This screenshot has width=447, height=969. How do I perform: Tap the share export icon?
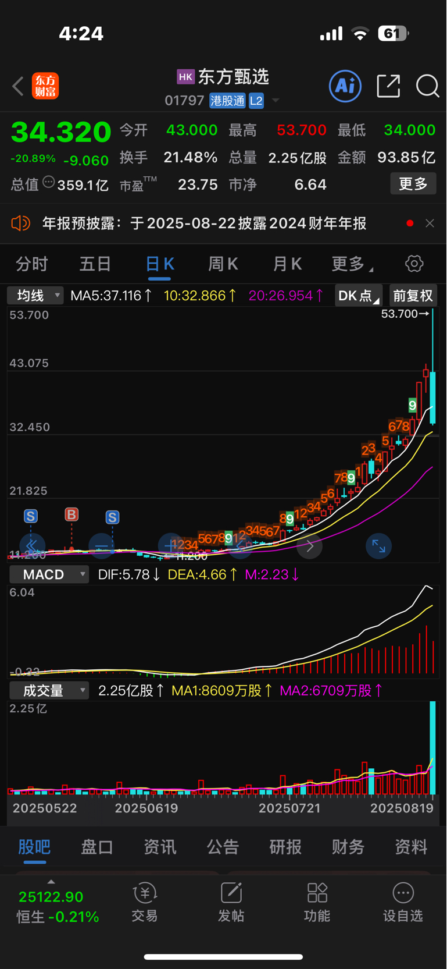tap(388, 86)
